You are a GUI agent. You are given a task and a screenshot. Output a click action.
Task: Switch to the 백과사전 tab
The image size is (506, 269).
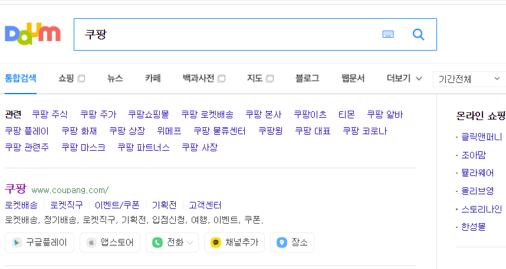pos(199,78)
